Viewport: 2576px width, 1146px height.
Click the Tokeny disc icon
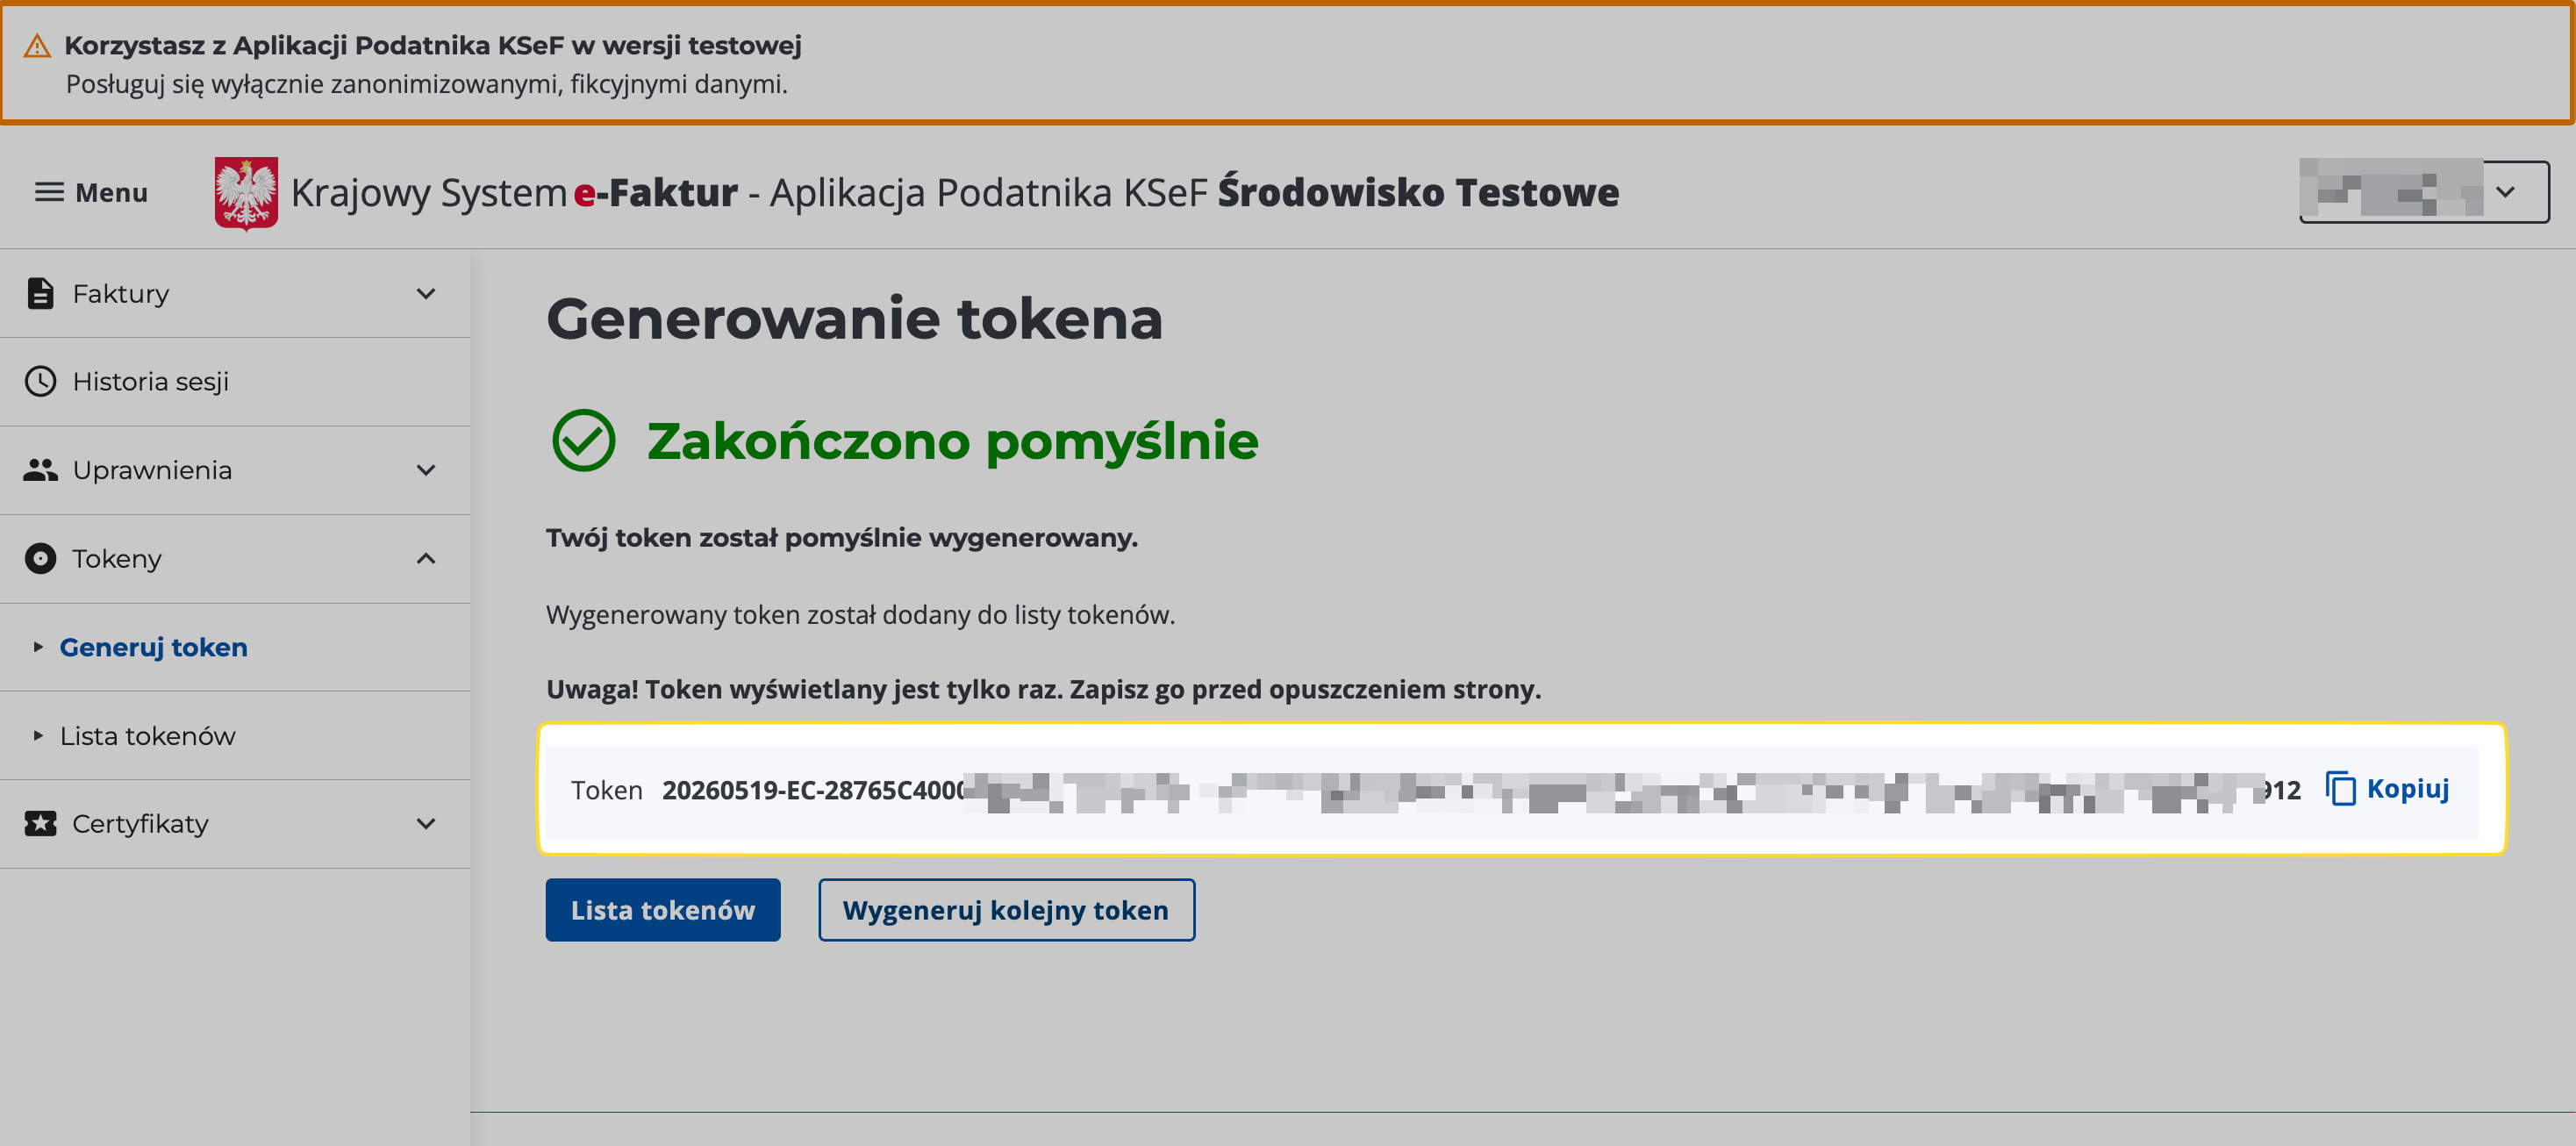point(40,558)
